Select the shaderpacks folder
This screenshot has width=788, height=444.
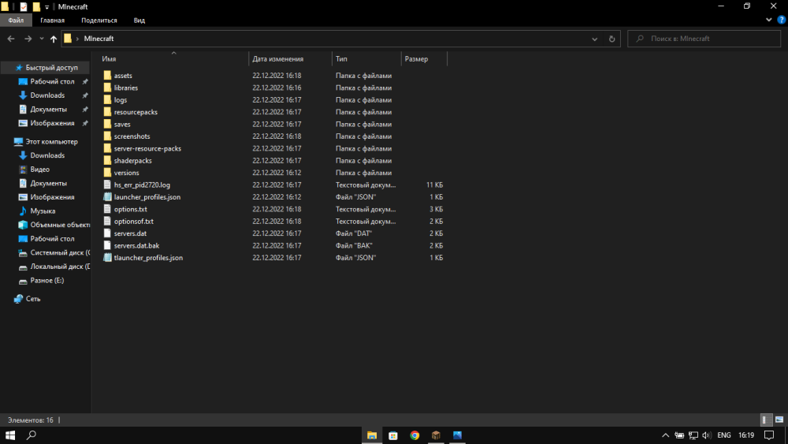132,160
